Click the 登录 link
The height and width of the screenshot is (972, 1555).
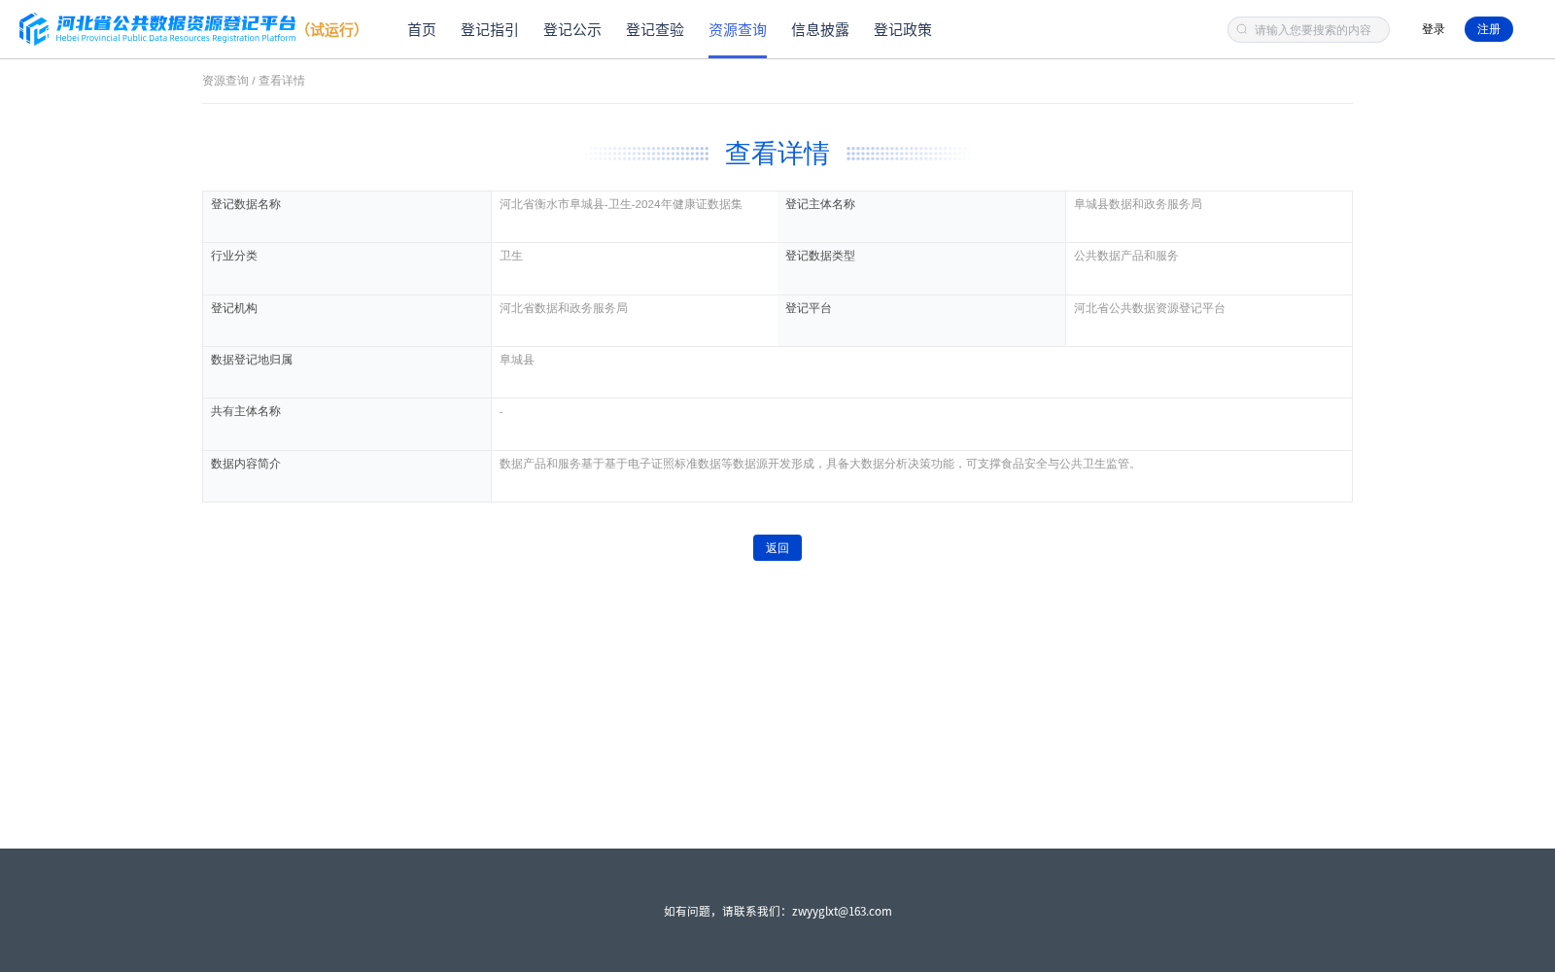(1434, 29)
